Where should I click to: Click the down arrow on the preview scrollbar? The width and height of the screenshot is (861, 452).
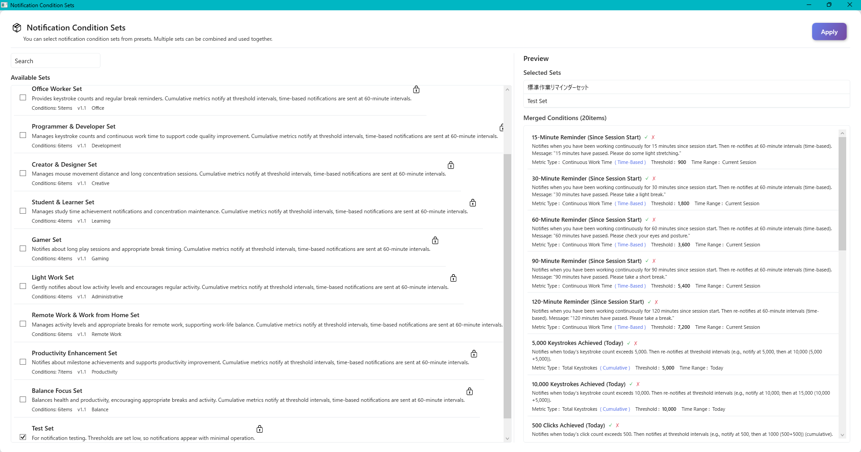click(x=842, y=435)
